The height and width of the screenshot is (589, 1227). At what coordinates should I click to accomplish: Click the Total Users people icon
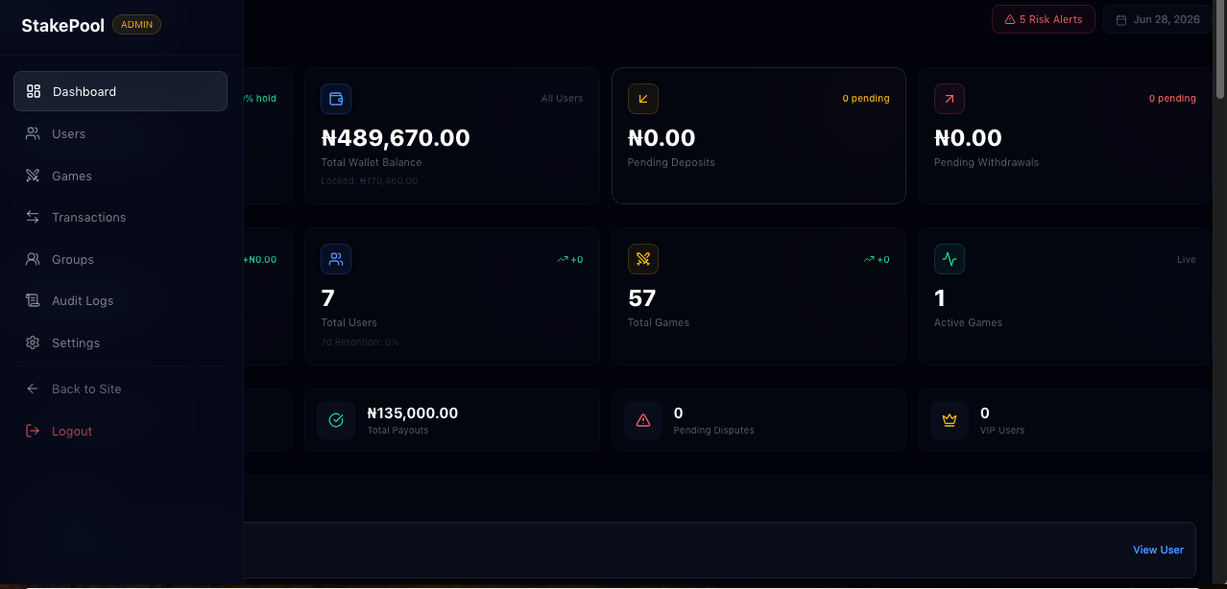[336, 259]
